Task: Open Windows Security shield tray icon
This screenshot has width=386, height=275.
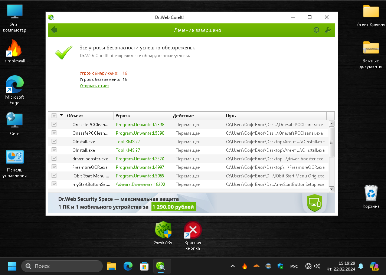Action: (280, 266)
